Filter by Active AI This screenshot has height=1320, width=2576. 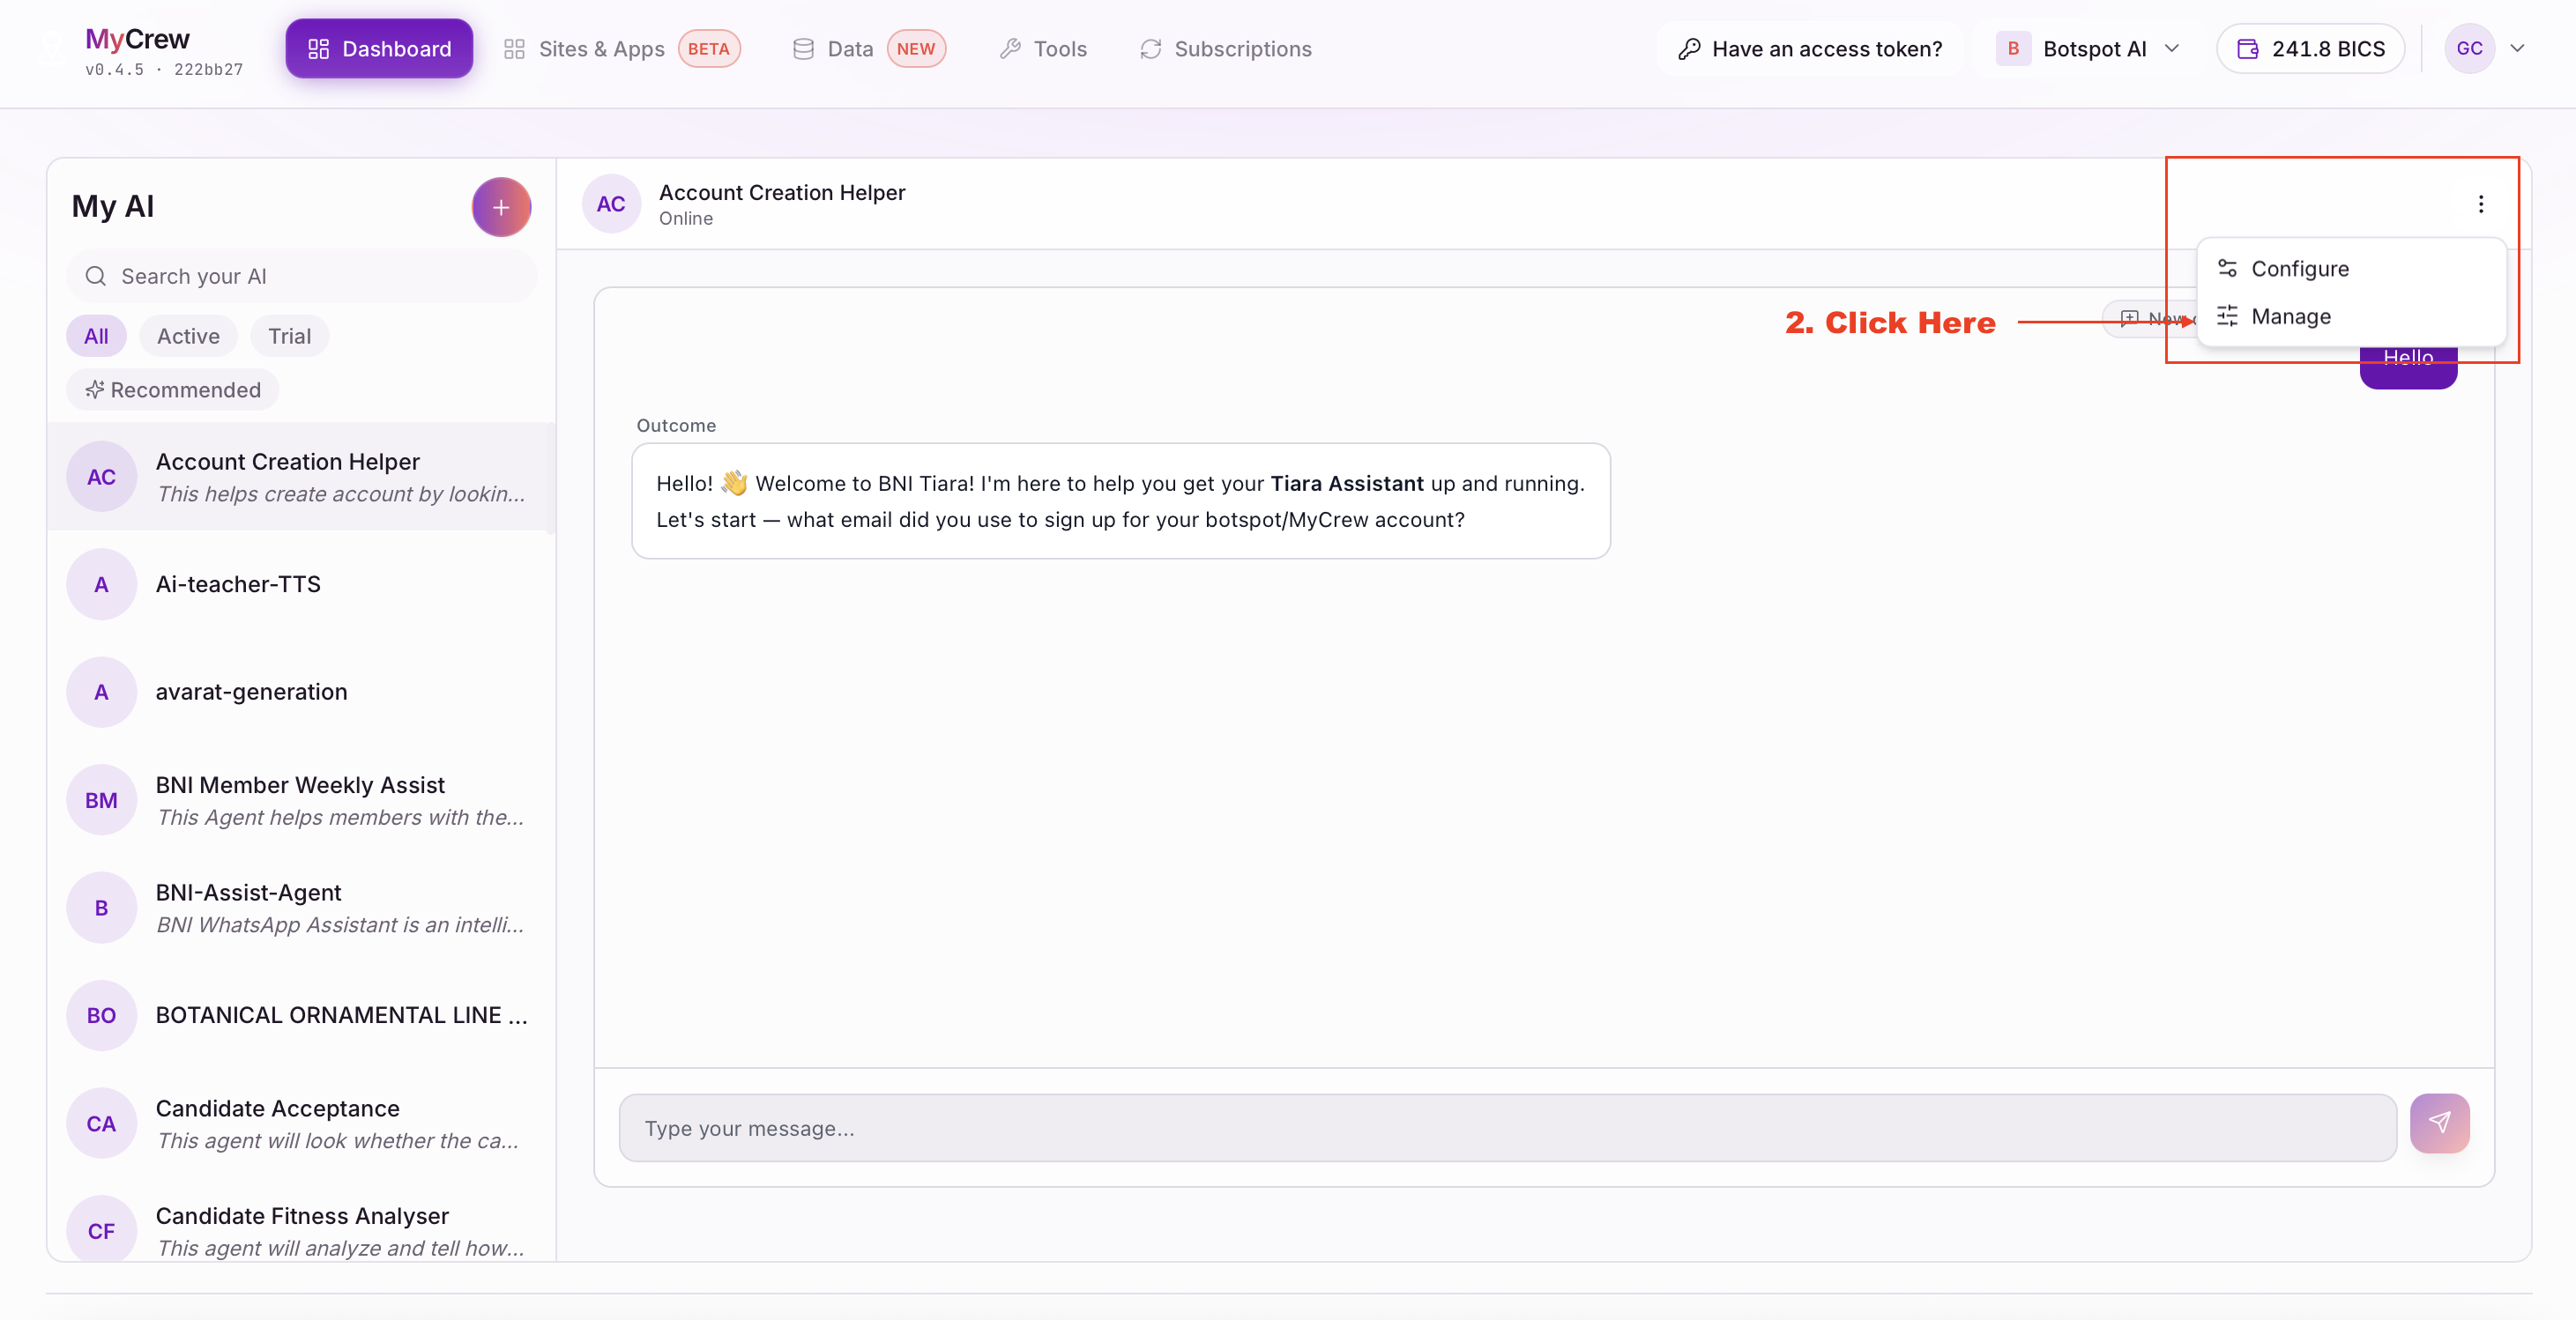click(x=188, y=336)
